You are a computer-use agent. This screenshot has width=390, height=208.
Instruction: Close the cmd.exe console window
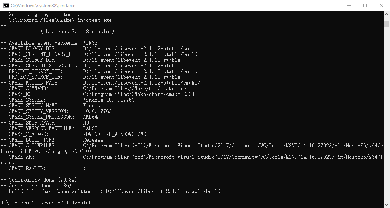click(381, 5)
